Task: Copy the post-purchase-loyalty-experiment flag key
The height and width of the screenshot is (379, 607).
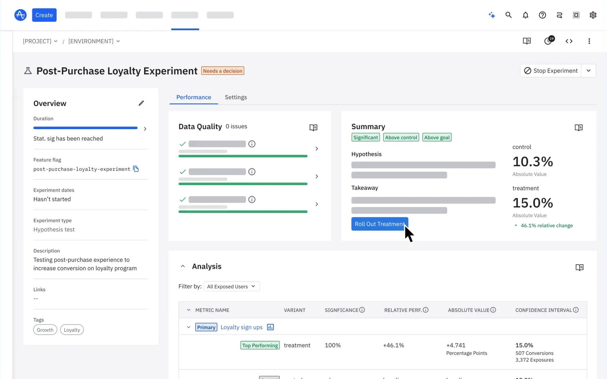Action: click(136, 169)
